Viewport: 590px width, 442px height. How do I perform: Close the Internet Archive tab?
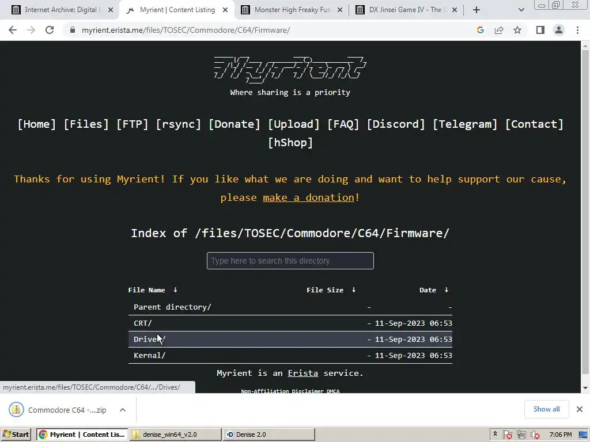pyautogui.click(x=111, y=10)
